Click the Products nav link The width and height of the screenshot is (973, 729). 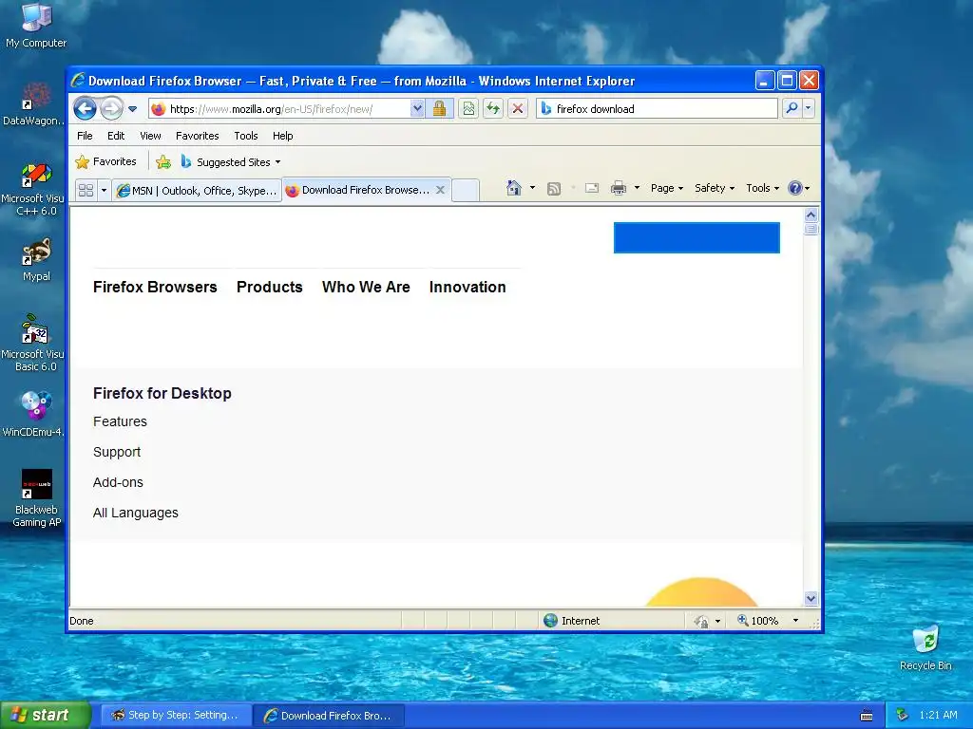coord(269,287)
